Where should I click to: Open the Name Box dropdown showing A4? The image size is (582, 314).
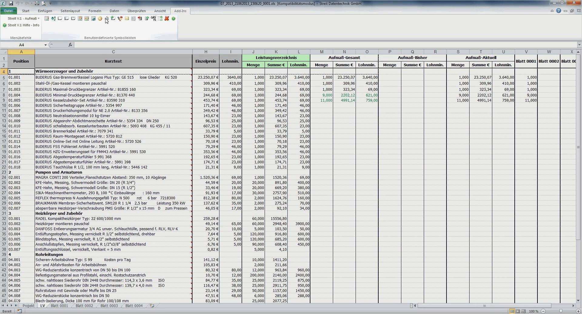click(x=45, y=45)
